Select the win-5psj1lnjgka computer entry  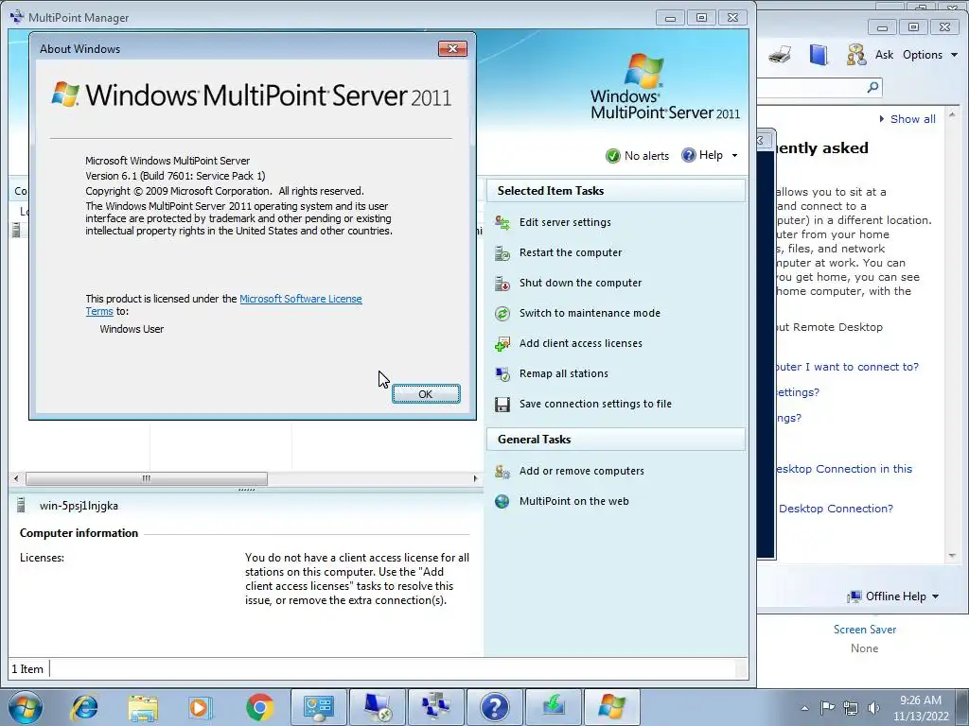(79, 506)
